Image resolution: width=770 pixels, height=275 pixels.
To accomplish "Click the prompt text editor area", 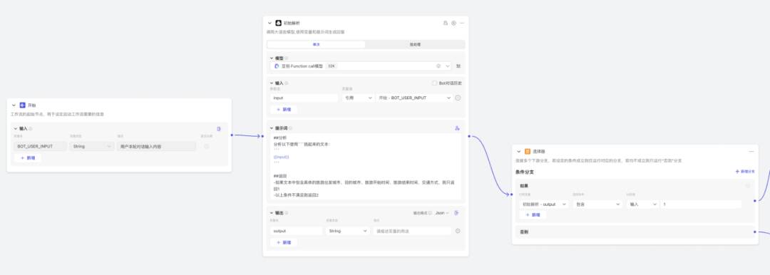I will click(x=366, y=167).
